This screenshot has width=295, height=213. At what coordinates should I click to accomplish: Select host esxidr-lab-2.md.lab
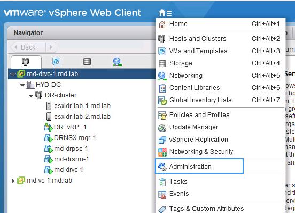pyautogui.click(x=82, y=117)
